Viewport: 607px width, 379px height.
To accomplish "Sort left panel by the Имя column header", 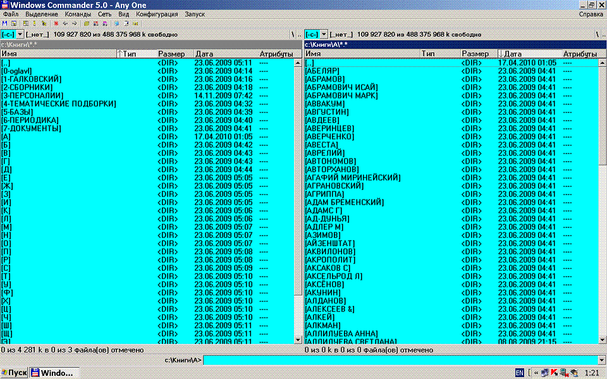I will click(x=58, y=54).
